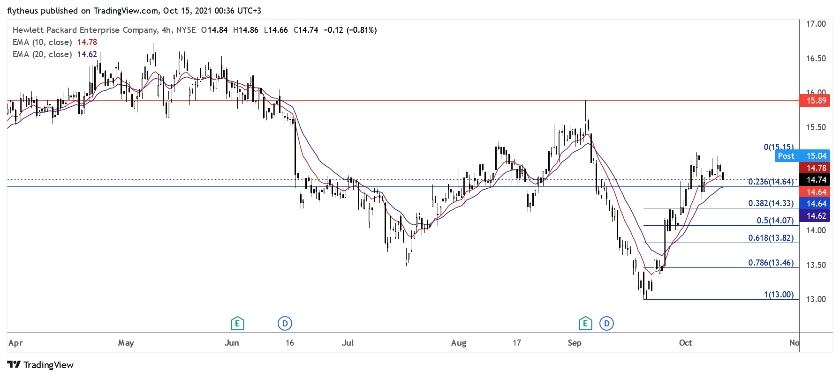Select the Post 15.04 price label
This screenshot has height=377, width=840.
802,156
